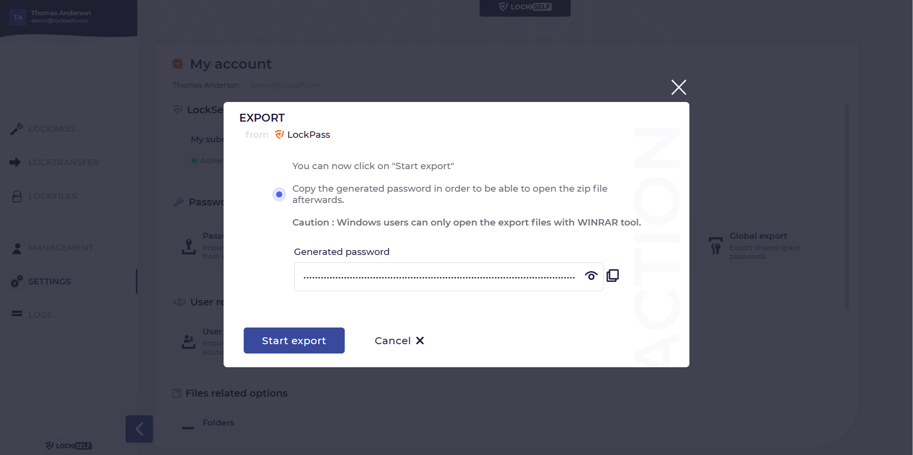This screenshot has width=913, height=455.
Task: Reveal the generated password with the eye icon
Action: pyautogui.click(x=591, y=276)
